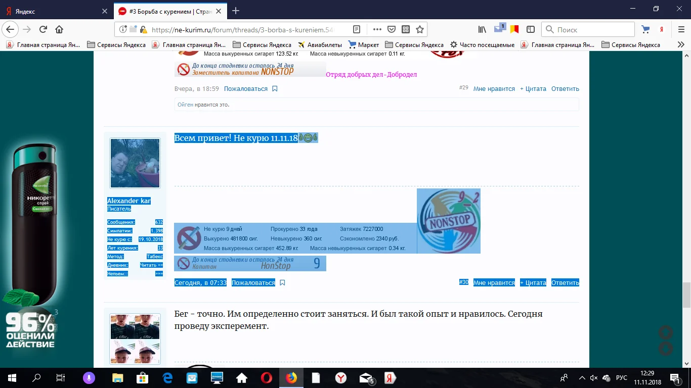
Task: Show hidden system tray icons
Action: 581,378
